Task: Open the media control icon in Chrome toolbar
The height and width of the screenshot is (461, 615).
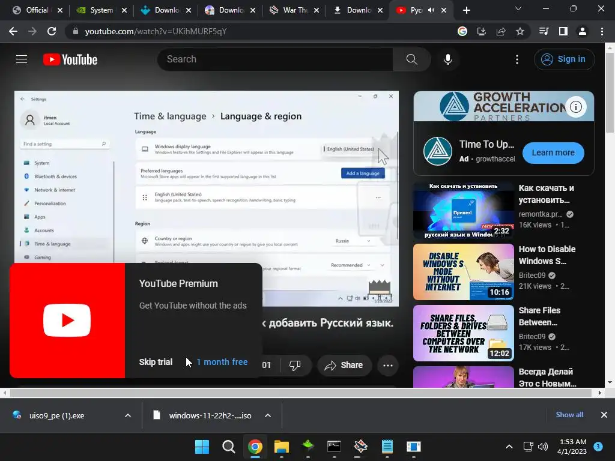Action: (544, 31)
